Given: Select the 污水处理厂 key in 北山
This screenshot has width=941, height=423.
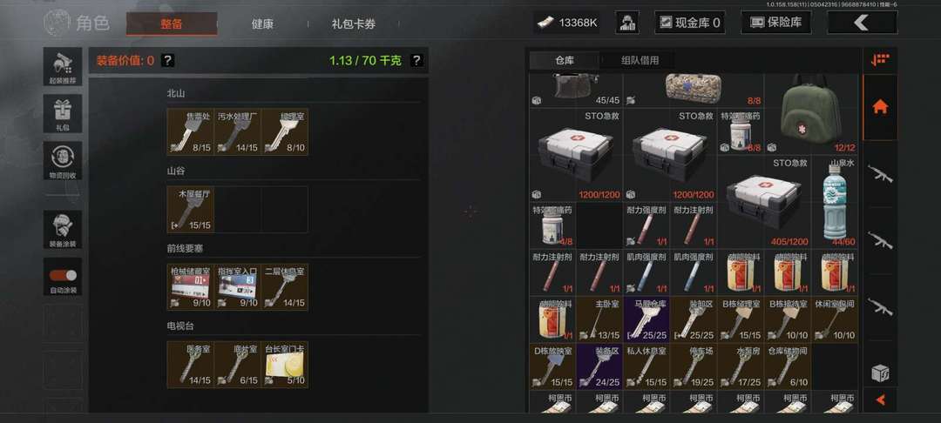Looking at the screenshot, I should (238, 131).
